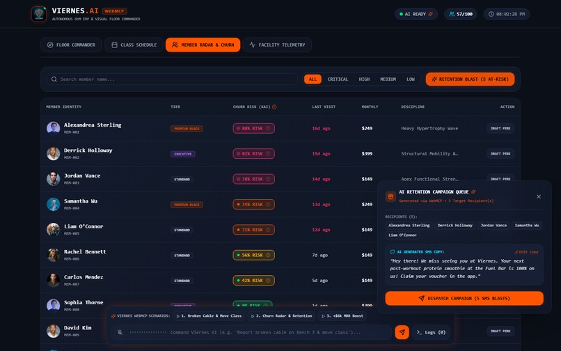Select the Liam O'Connor recipient chip
The image size is (561, 351).
tap(402, 235)
